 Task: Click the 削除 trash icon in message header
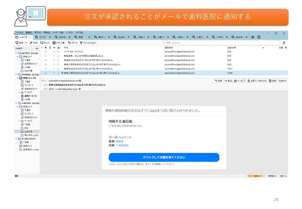272,81
